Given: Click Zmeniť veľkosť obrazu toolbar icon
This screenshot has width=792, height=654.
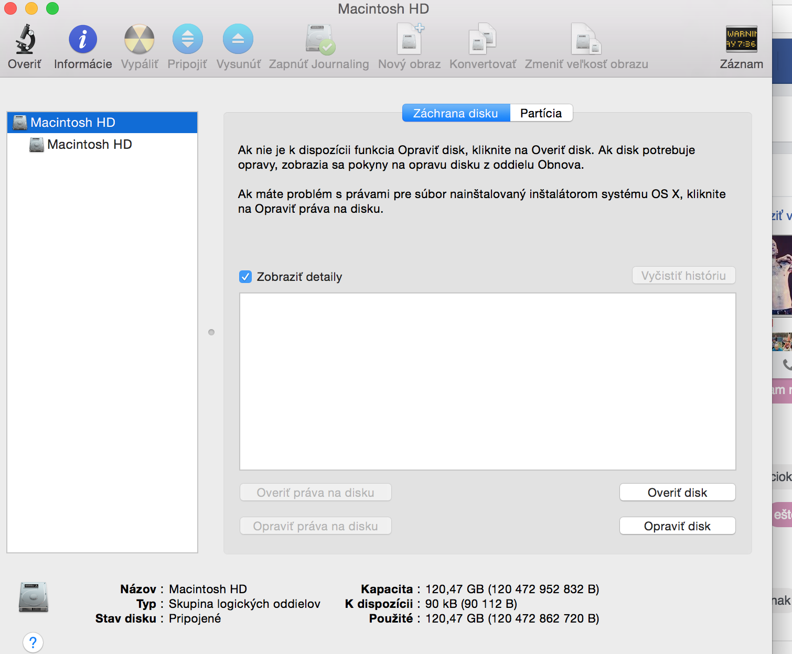Looking at the screenshot, I should click(586, 39).
